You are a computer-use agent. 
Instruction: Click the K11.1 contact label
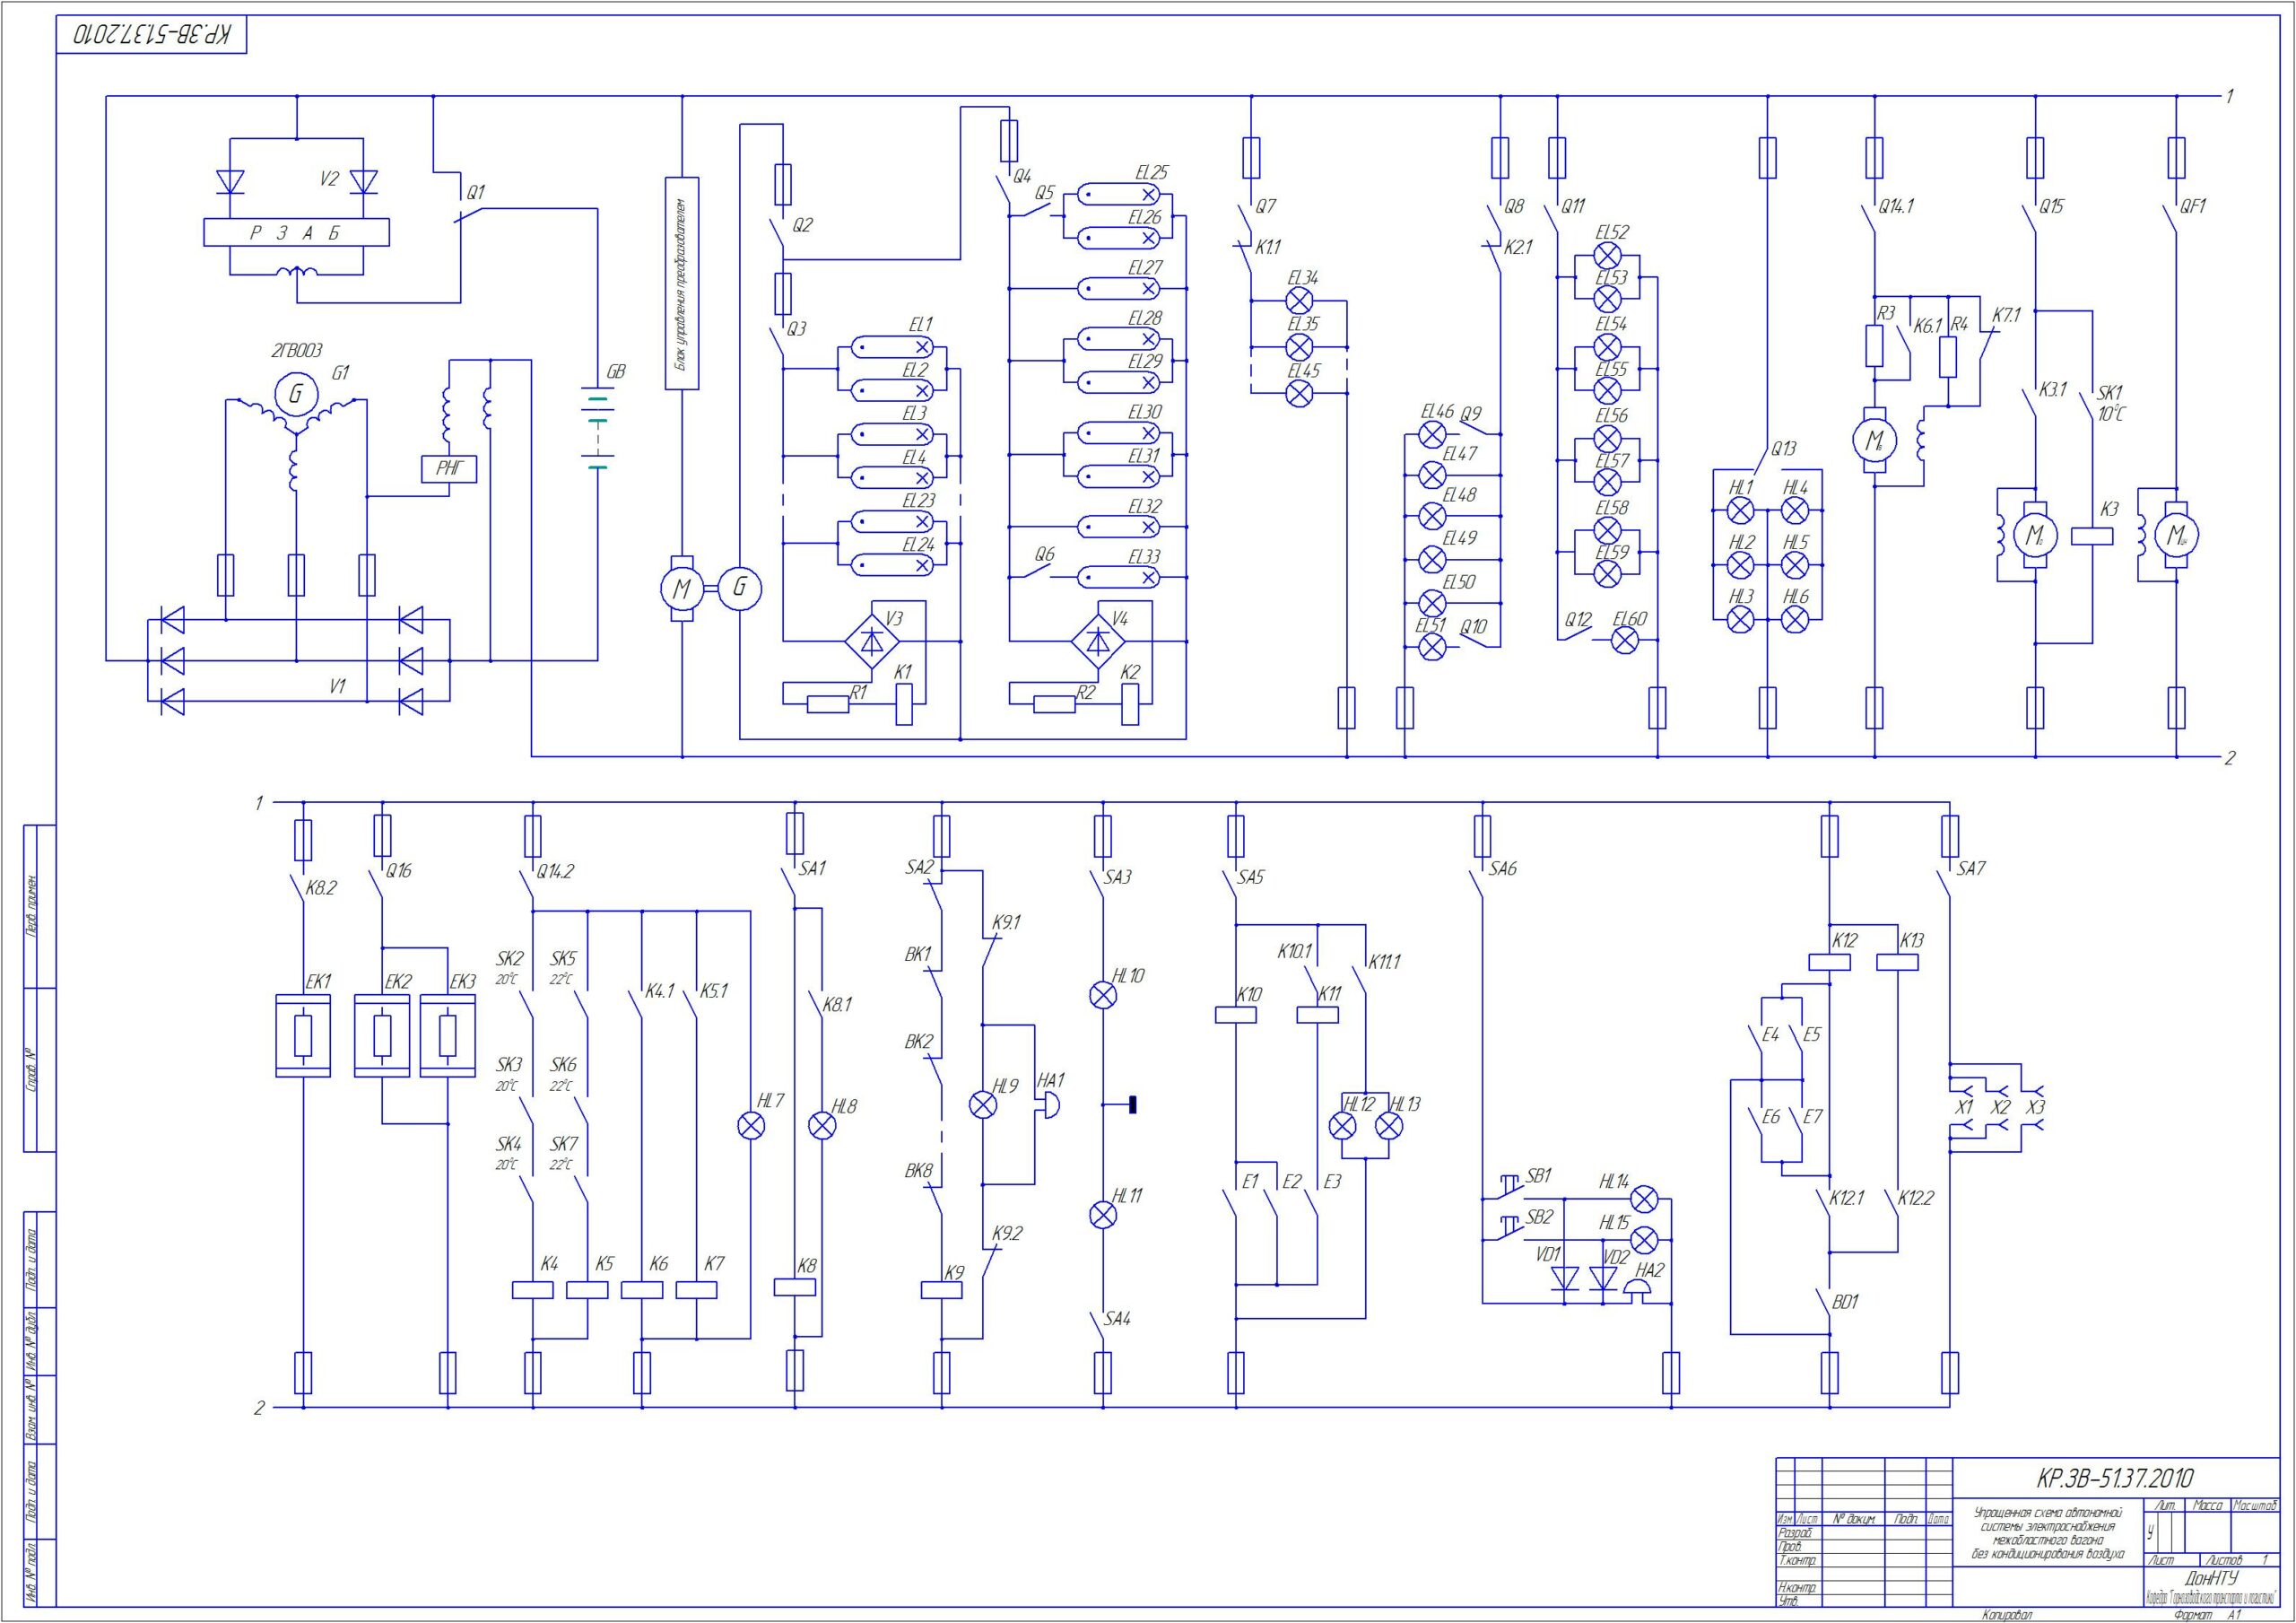click(1385, 962)
